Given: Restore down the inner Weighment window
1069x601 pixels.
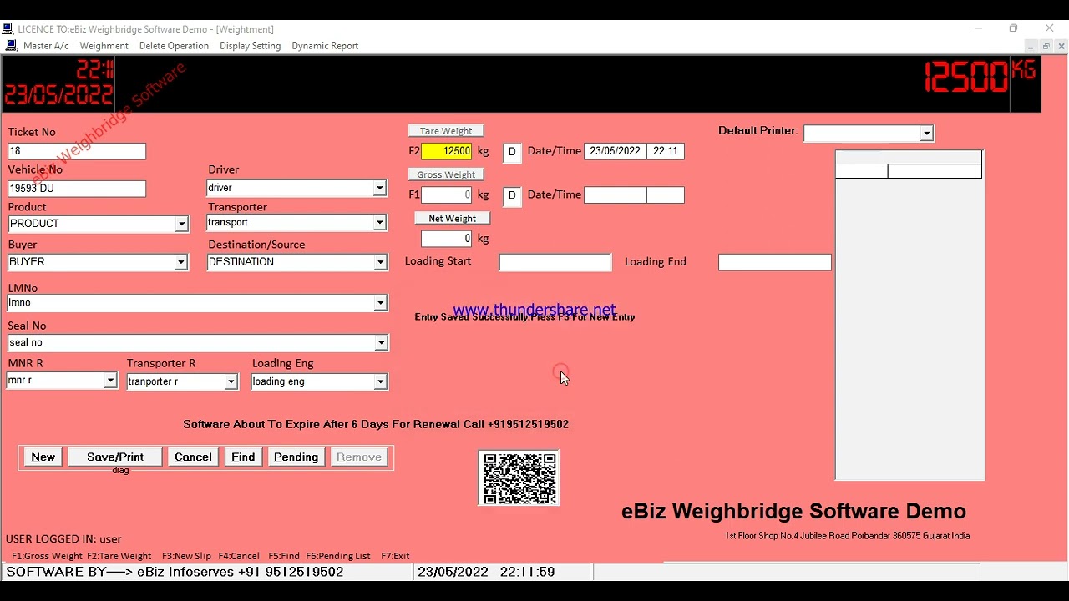Looking at the screenshot, I should pyautogui.click(x=1046, y=46).
